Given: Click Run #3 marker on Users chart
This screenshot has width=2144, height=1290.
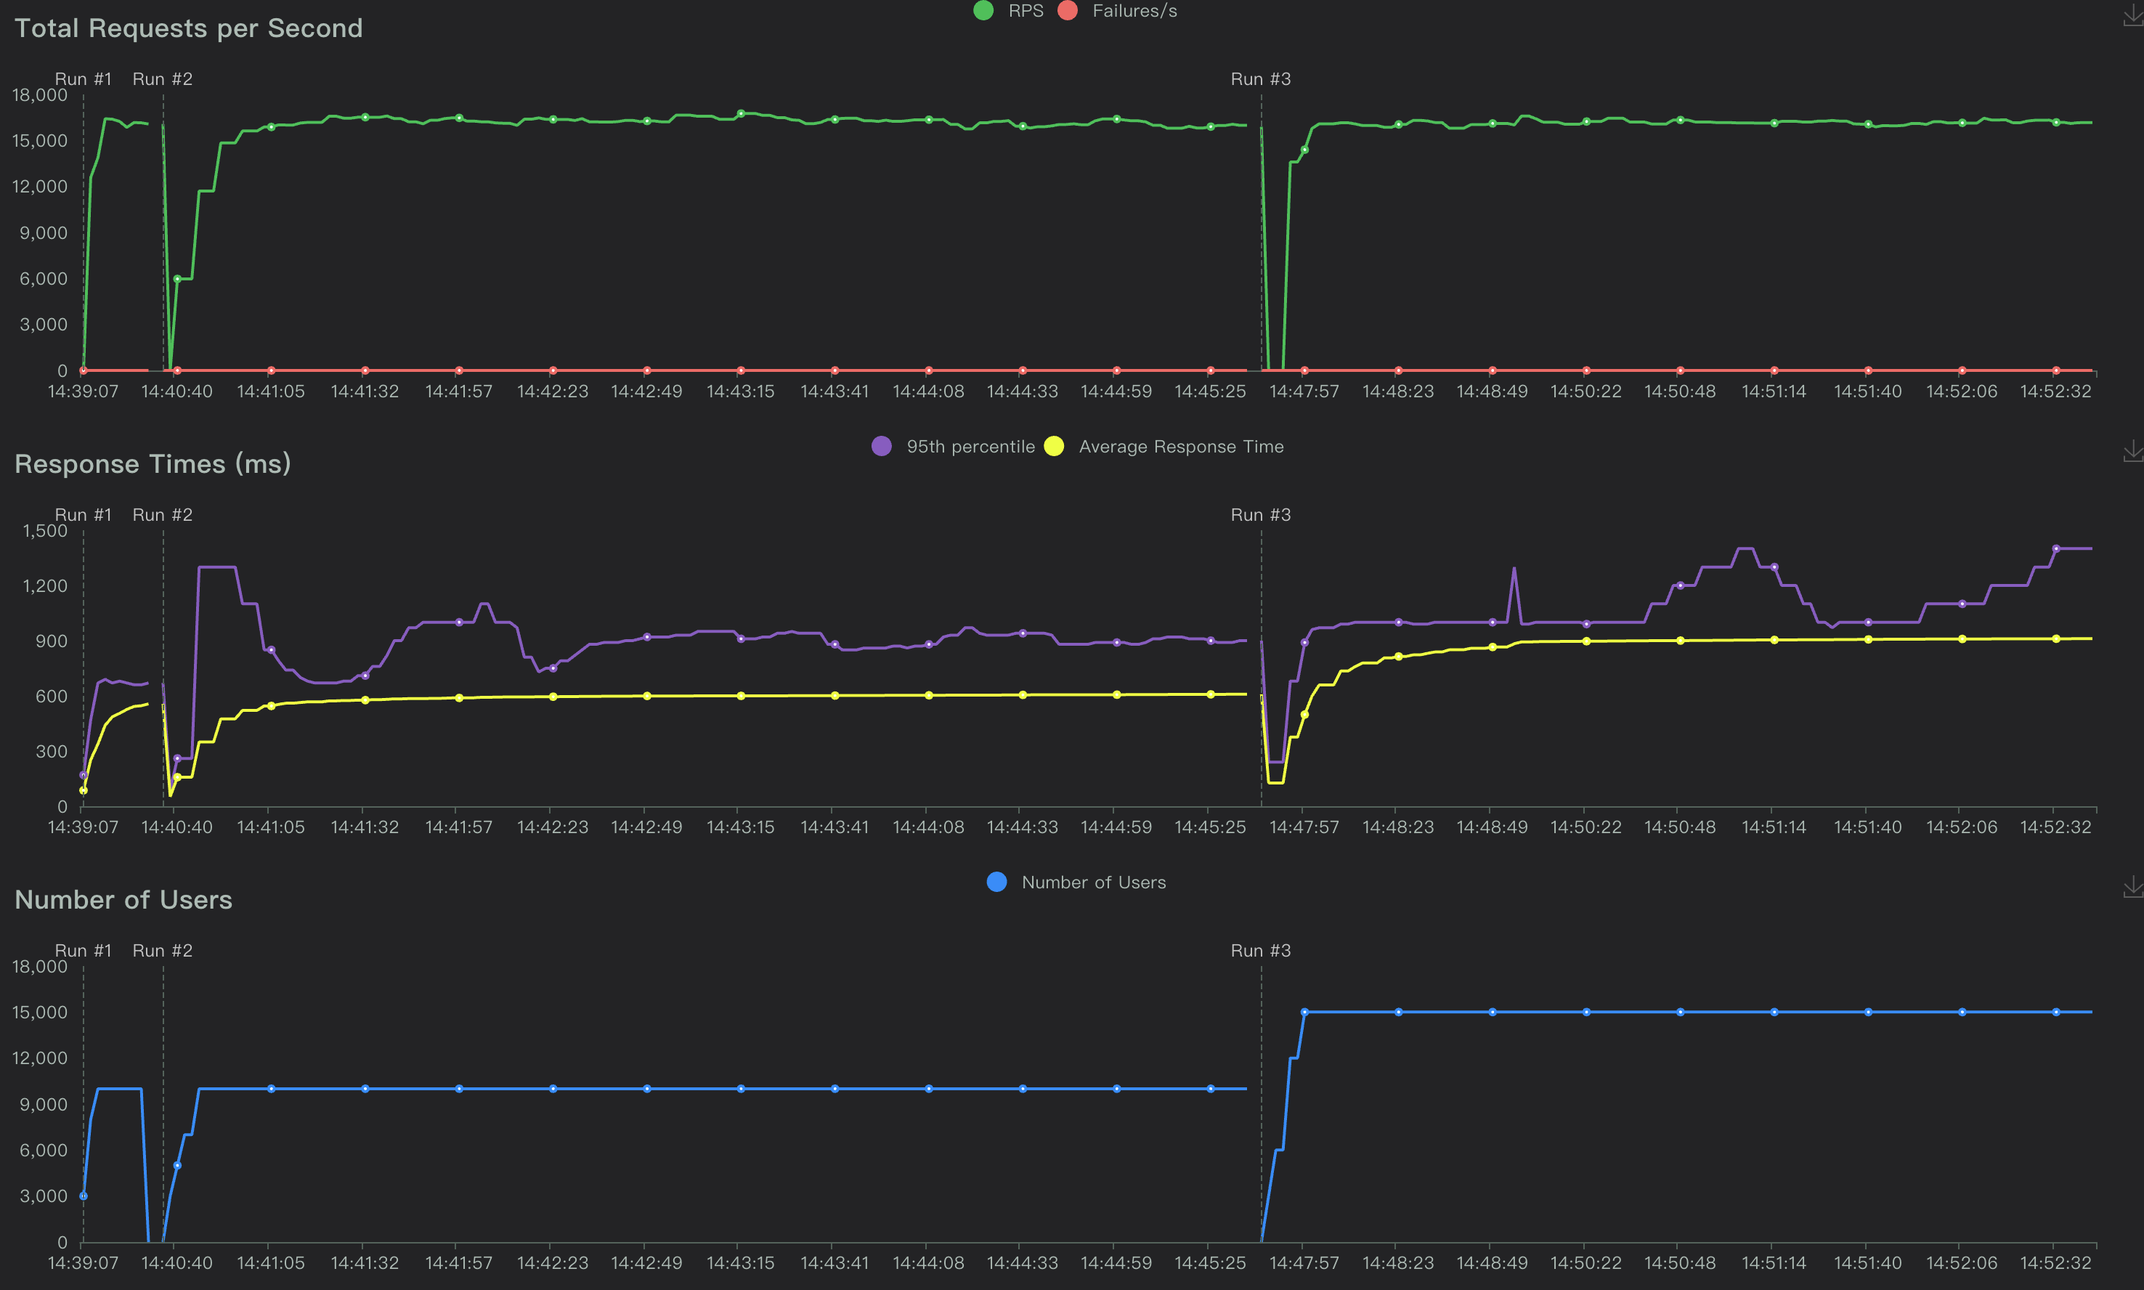Looking at the screenshot, I should [x=1260, y=950].
